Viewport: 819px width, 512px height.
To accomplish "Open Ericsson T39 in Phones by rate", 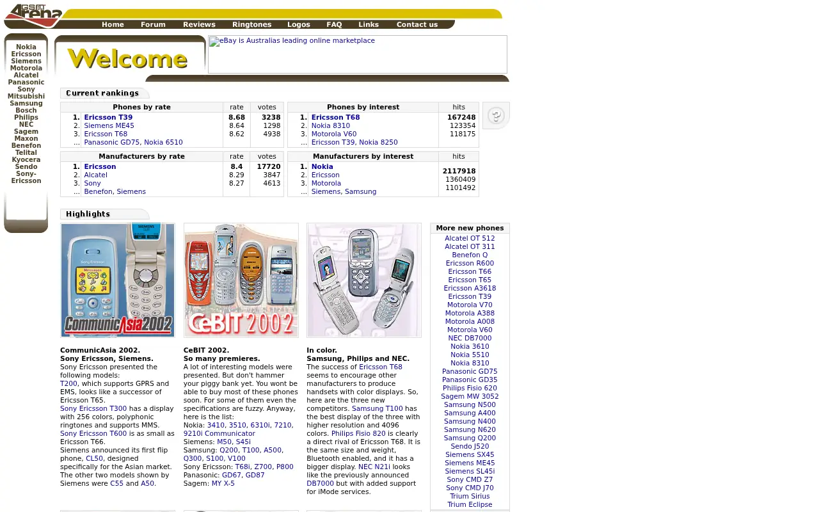I will pyautogui.click(x=108, y=117).
